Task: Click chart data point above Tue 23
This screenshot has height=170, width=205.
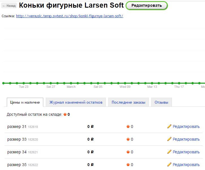Action: (24, 83)
